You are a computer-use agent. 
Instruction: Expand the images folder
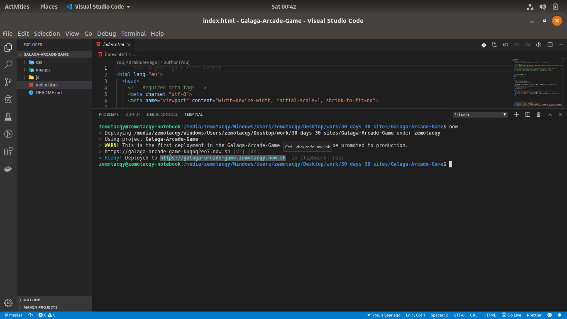(54, 70)
